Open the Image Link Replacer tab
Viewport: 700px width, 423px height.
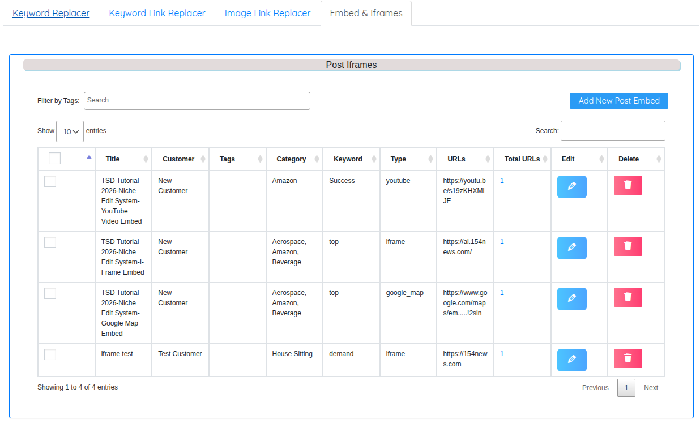[267, 13]
